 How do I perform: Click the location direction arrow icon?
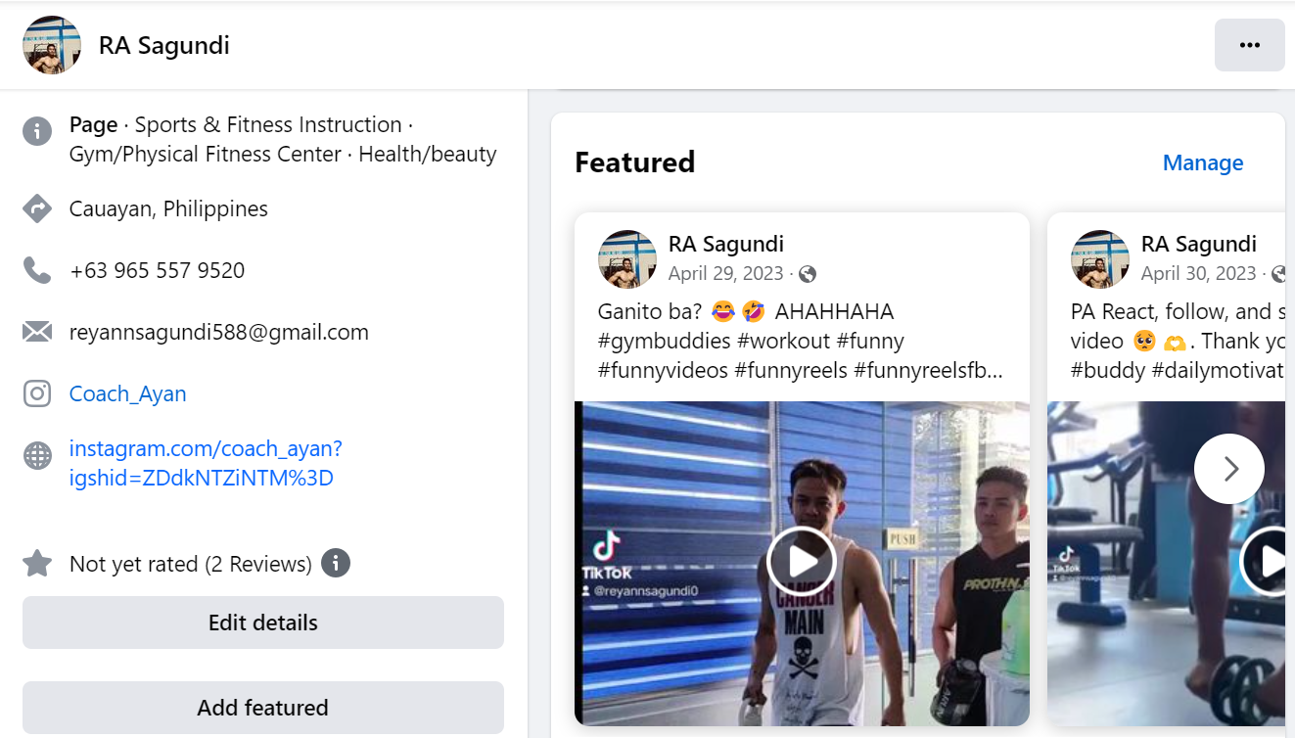pyautogui.click(x=37, y=208)
